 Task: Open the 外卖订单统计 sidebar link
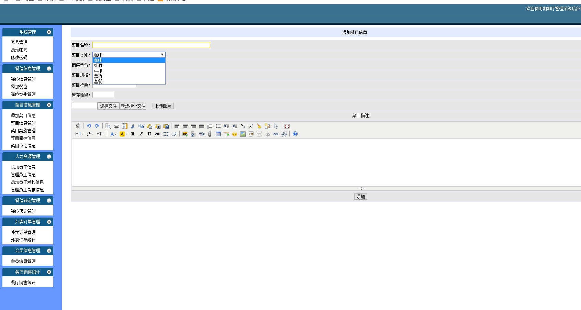23,240
